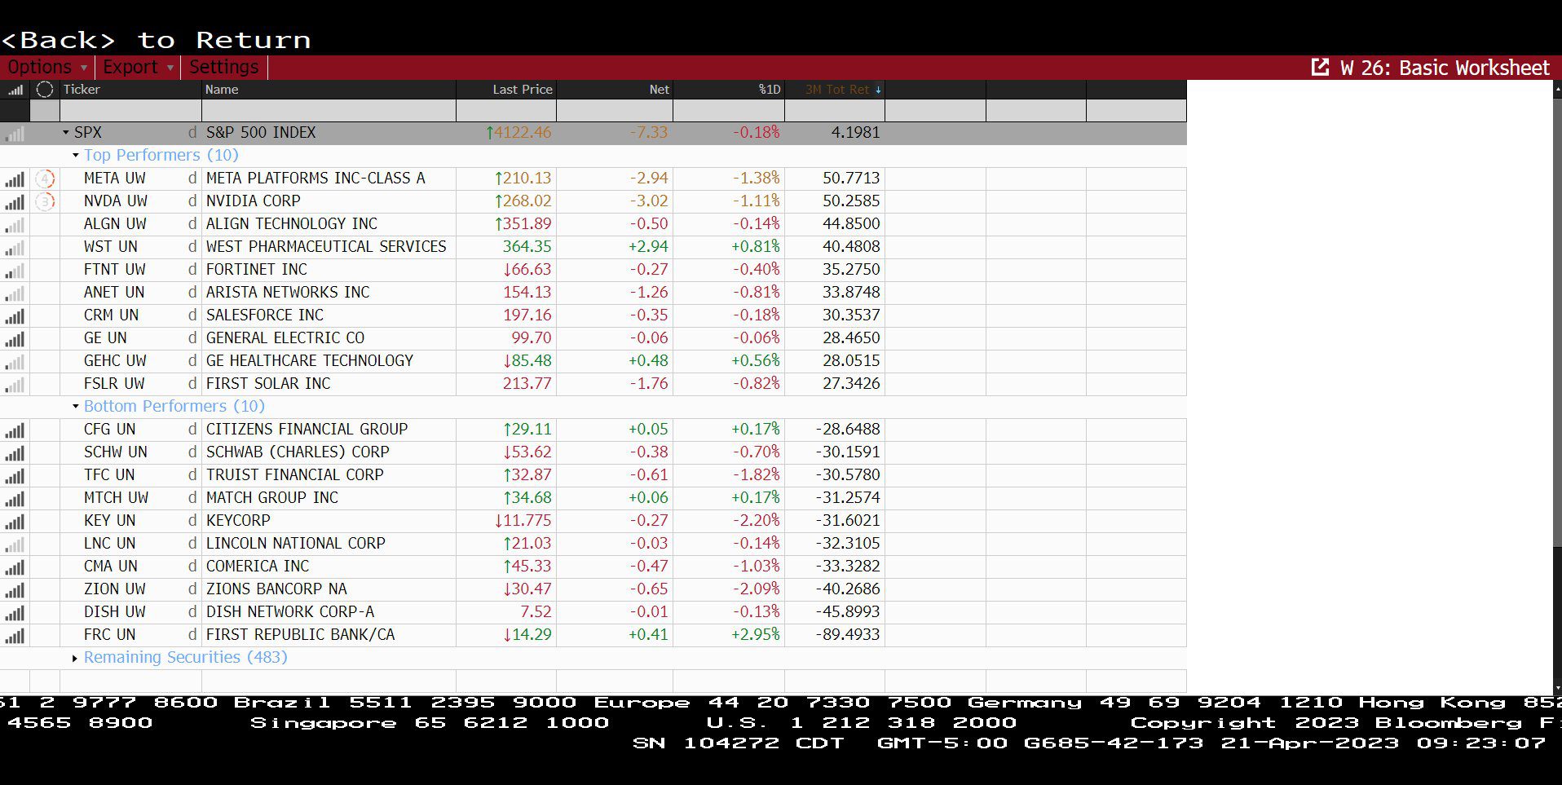1562x785 pixels.
Task: Click the signal bars icon for CFG UN
Action: coord(15,430)
